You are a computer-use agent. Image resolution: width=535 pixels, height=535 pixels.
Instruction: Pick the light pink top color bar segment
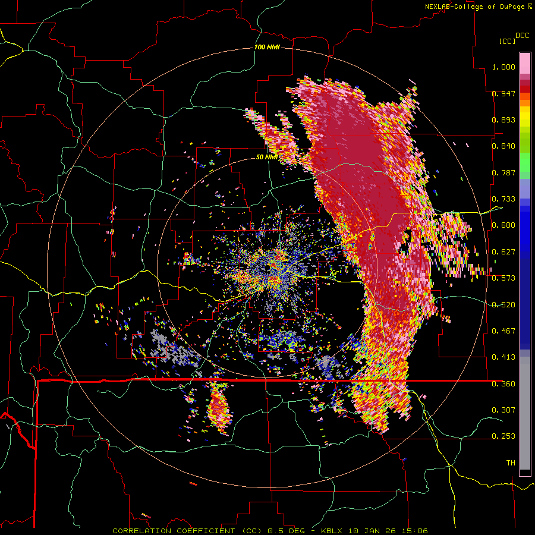[x=525, y=63]
